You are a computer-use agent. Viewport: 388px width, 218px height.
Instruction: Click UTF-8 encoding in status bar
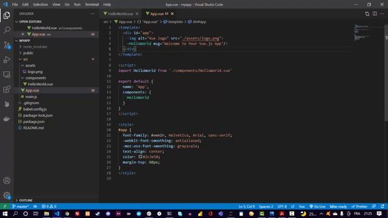(282, 206)
